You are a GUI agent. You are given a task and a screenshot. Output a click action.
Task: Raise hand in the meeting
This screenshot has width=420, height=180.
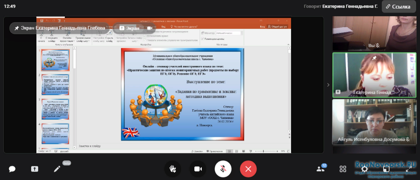click(x=173, y=169)
